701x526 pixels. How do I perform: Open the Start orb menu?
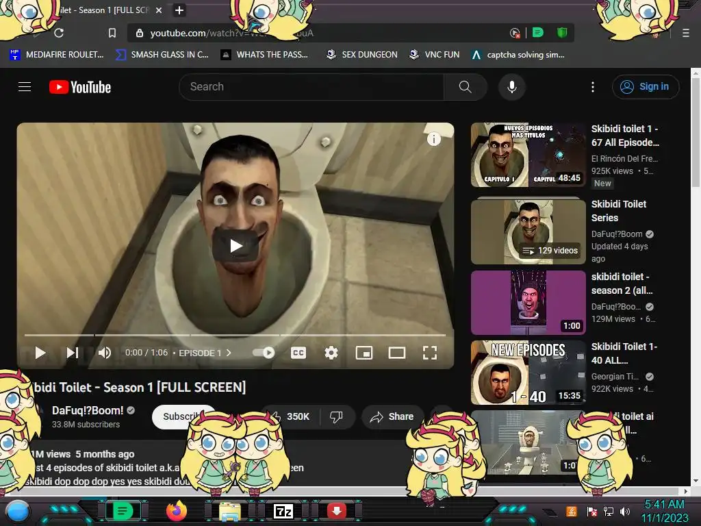coord(17,511)
